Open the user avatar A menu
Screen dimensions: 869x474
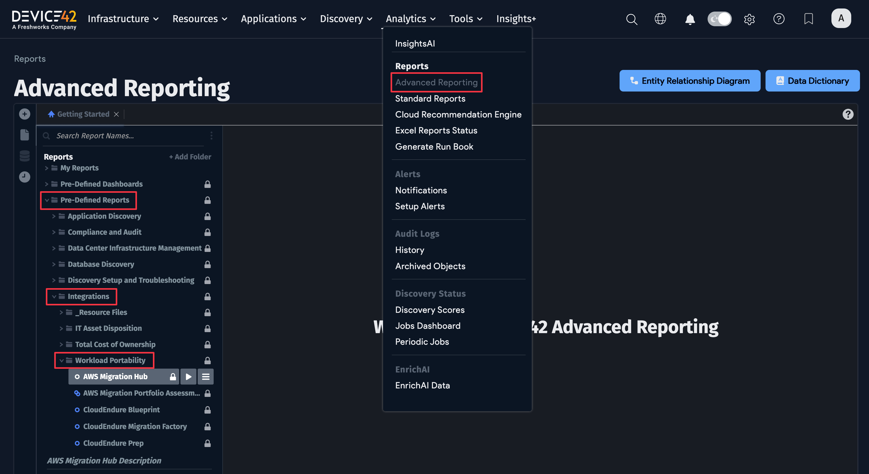pos(841,18)
